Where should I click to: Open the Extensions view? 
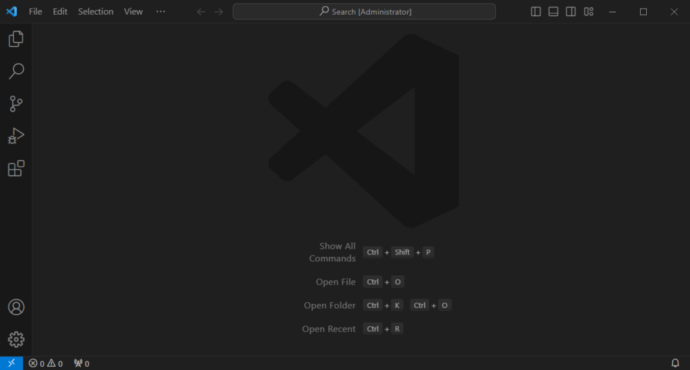16,168
